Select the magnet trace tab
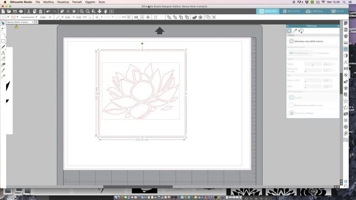 [x=301, y=31]
